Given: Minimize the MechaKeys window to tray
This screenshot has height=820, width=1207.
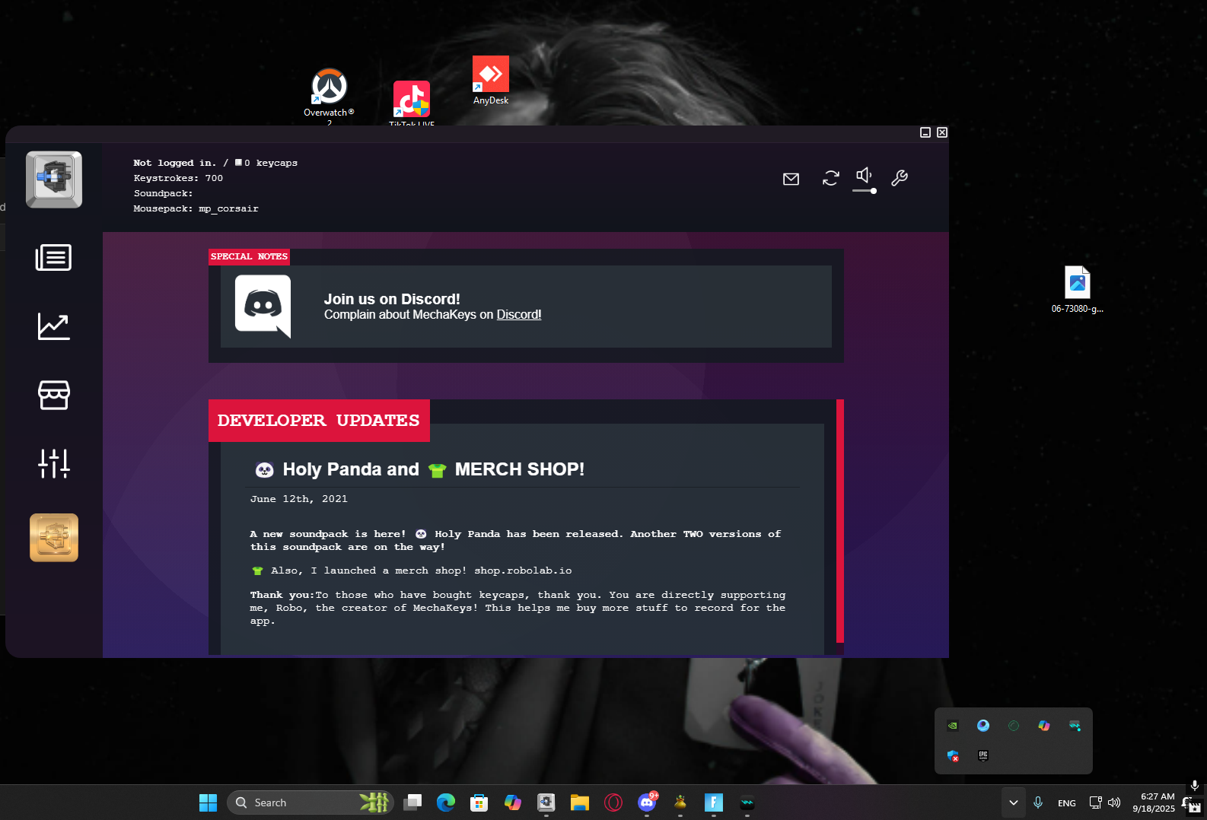Looking at the screenshot, I should click(925, 132).
